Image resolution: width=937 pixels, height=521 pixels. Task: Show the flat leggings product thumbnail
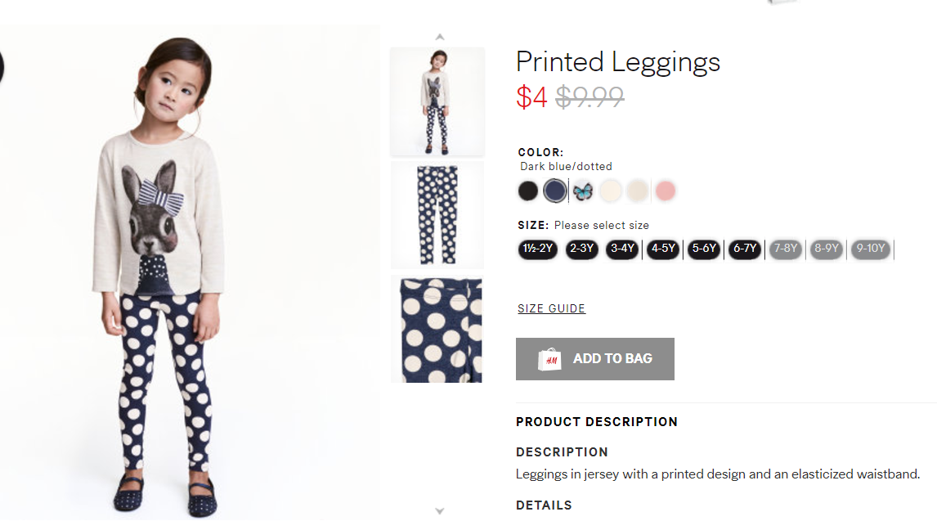click(x=437, y=214)
